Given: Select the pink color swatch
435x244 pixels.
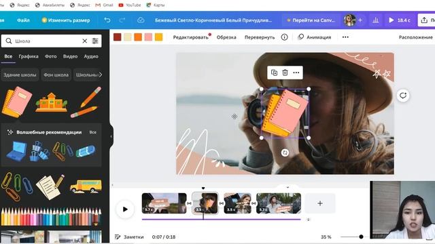Looking at the screenshot, I should point(148,37).
